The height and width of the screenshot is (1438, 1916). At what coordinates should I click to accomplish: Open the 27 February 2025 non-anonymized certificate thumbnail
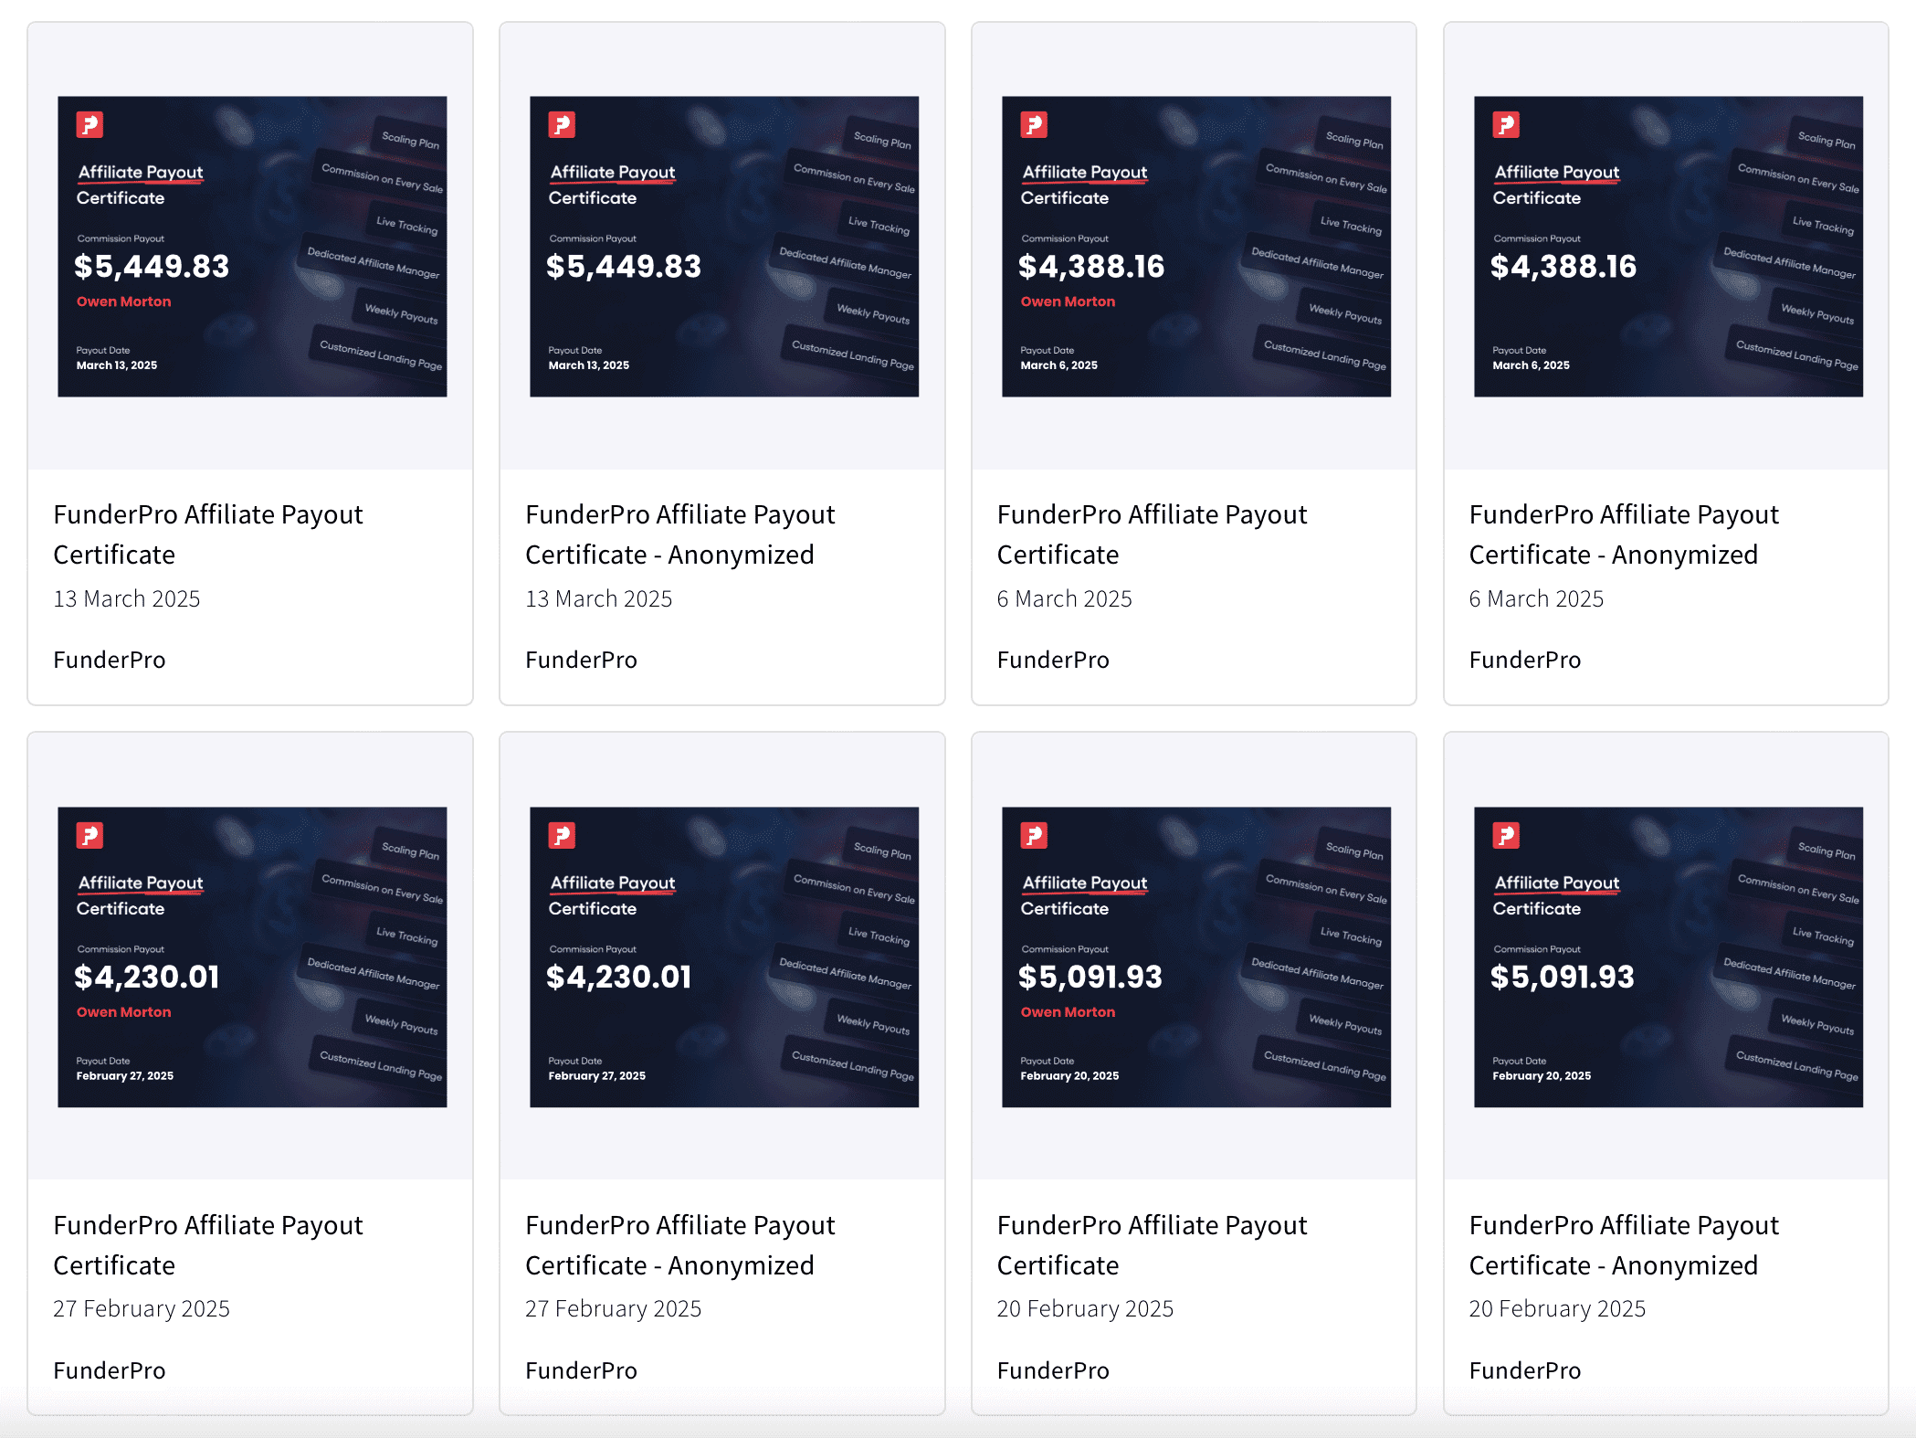pos(252,957)
